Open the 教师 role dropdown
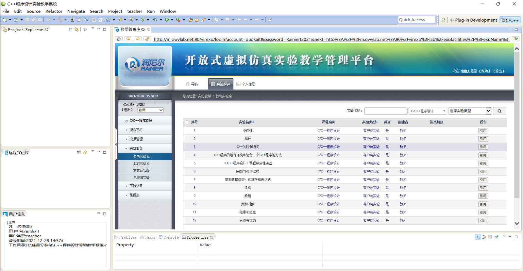 (150, 110)
